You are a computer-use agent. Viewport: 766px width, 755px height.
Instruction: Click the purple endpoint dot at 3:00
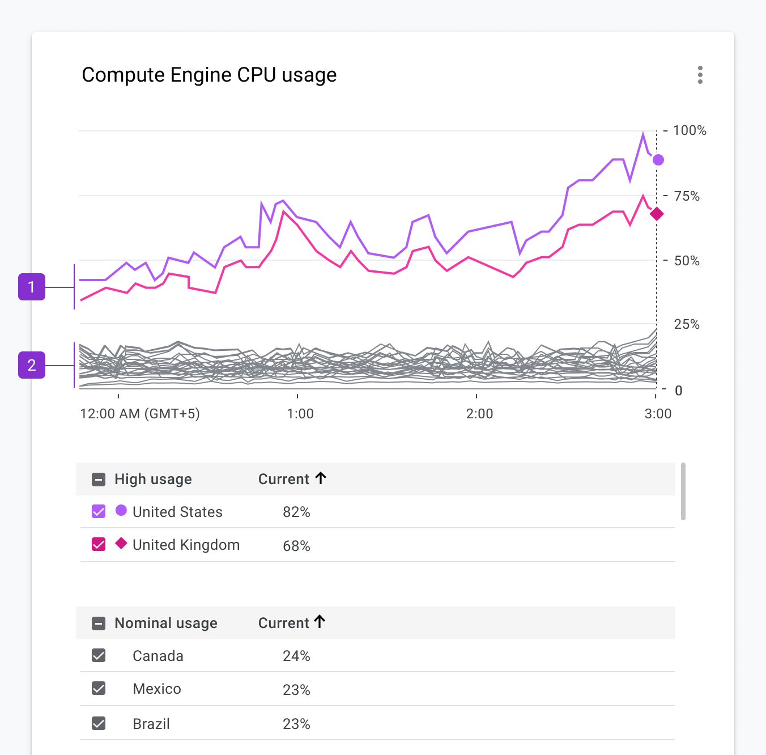(x=658, y=160)
